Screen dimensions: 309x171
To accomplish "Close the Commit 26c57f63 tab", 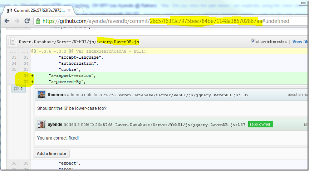I will pos(69,10).
